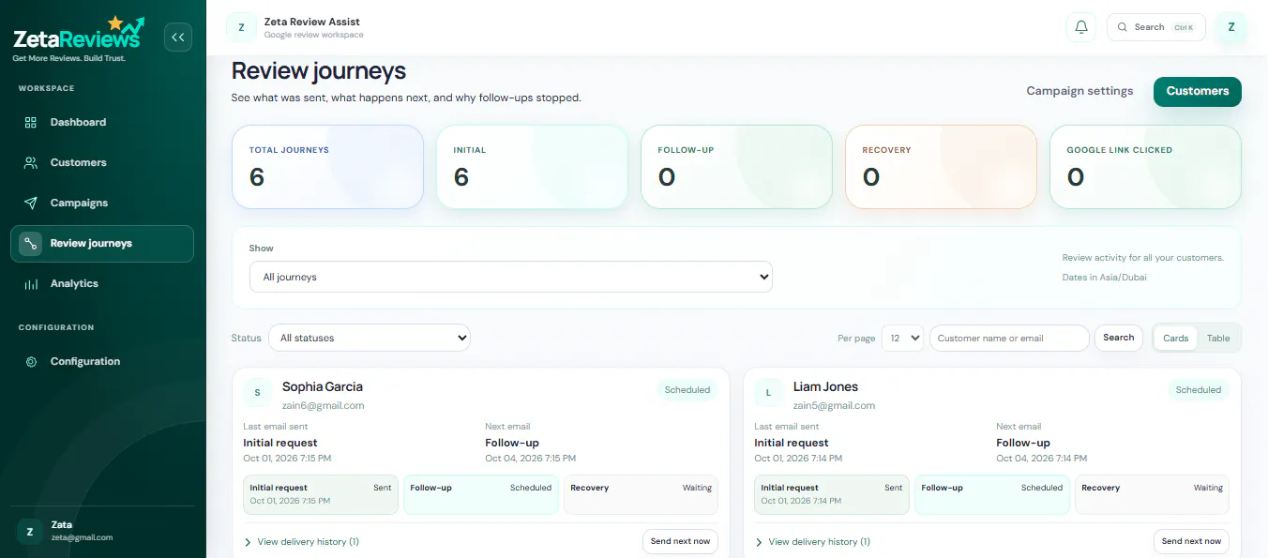The image size is (1268, 558).
Task: Open the top bar Search box
Action: [x=1156, y=27]
